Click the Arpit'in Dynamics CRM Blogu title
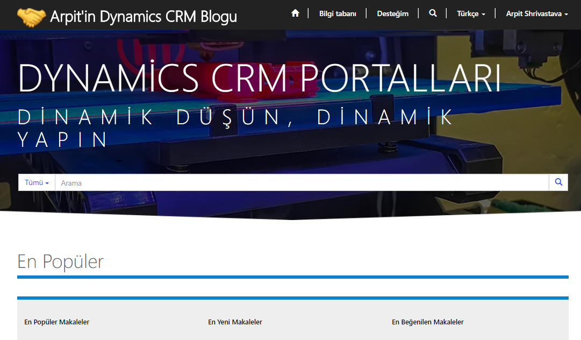This screenshot has width=581, height=340. pyautogui.click(x=144, y=17)
